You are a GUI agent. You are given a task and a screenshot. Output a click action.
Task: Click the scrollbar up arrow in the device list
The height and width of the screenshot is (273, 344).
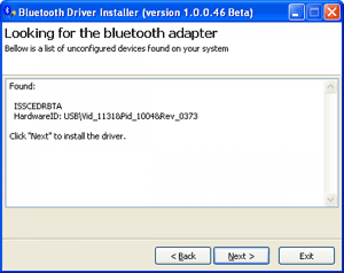coord(330,86)
